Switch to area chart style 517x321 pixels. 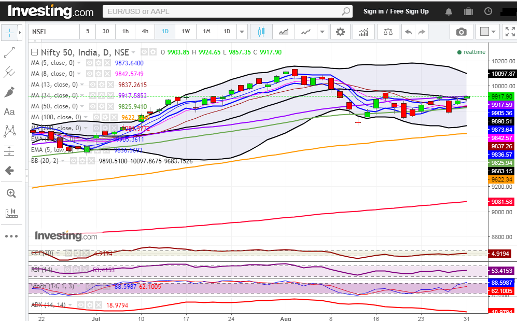tap(284, 32)
